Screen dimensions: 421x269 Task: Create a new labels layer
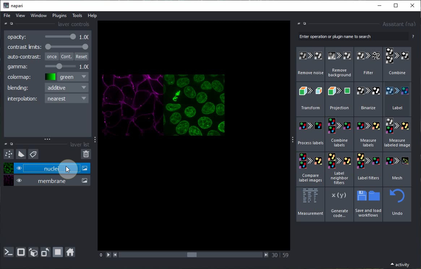[x=33, y=154]
